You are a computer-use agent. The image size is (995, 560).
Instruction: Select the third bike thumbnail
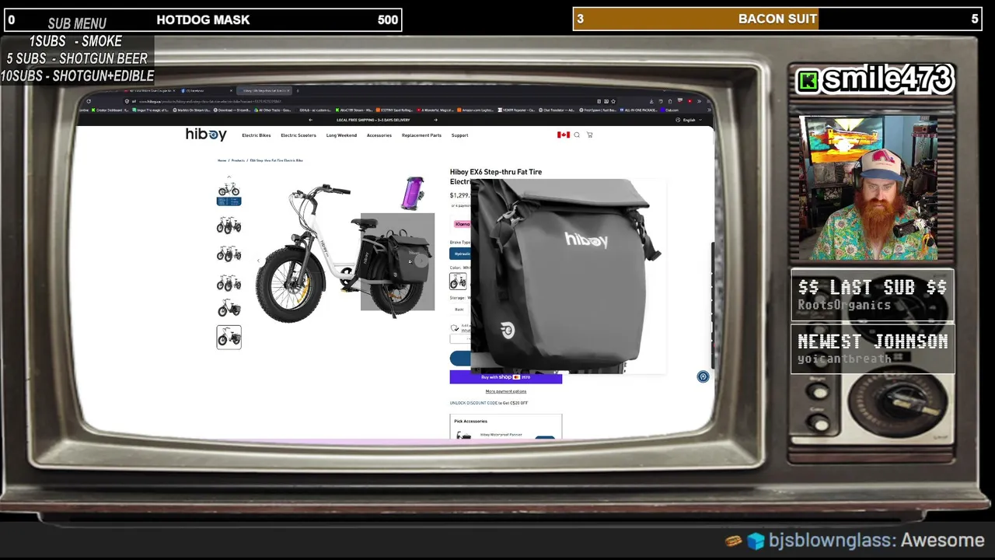click(x=229, y=254)
